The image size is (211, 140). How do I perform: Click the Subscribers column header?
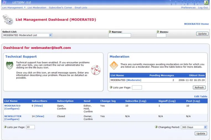(39, 101)
